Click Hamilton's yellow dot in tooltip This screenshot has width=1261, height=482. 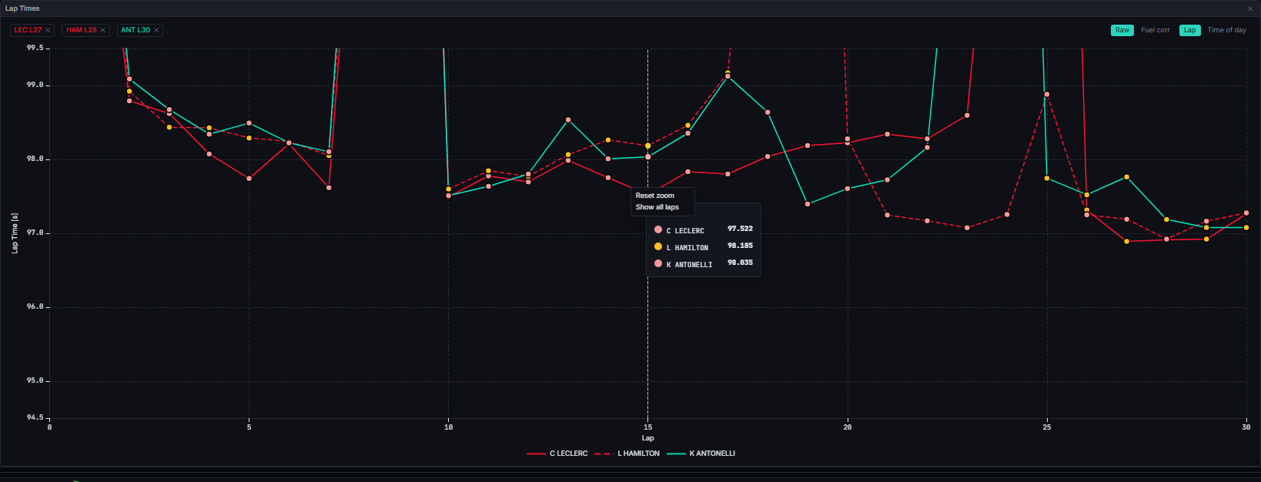pos(658,246)
